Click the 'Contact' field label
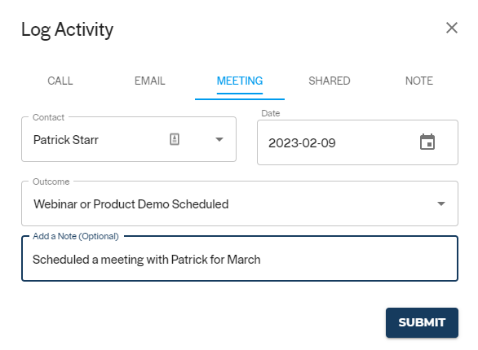The height and width of the screenshot is (350, 478). pyautogui.click(x=48, y=117)
